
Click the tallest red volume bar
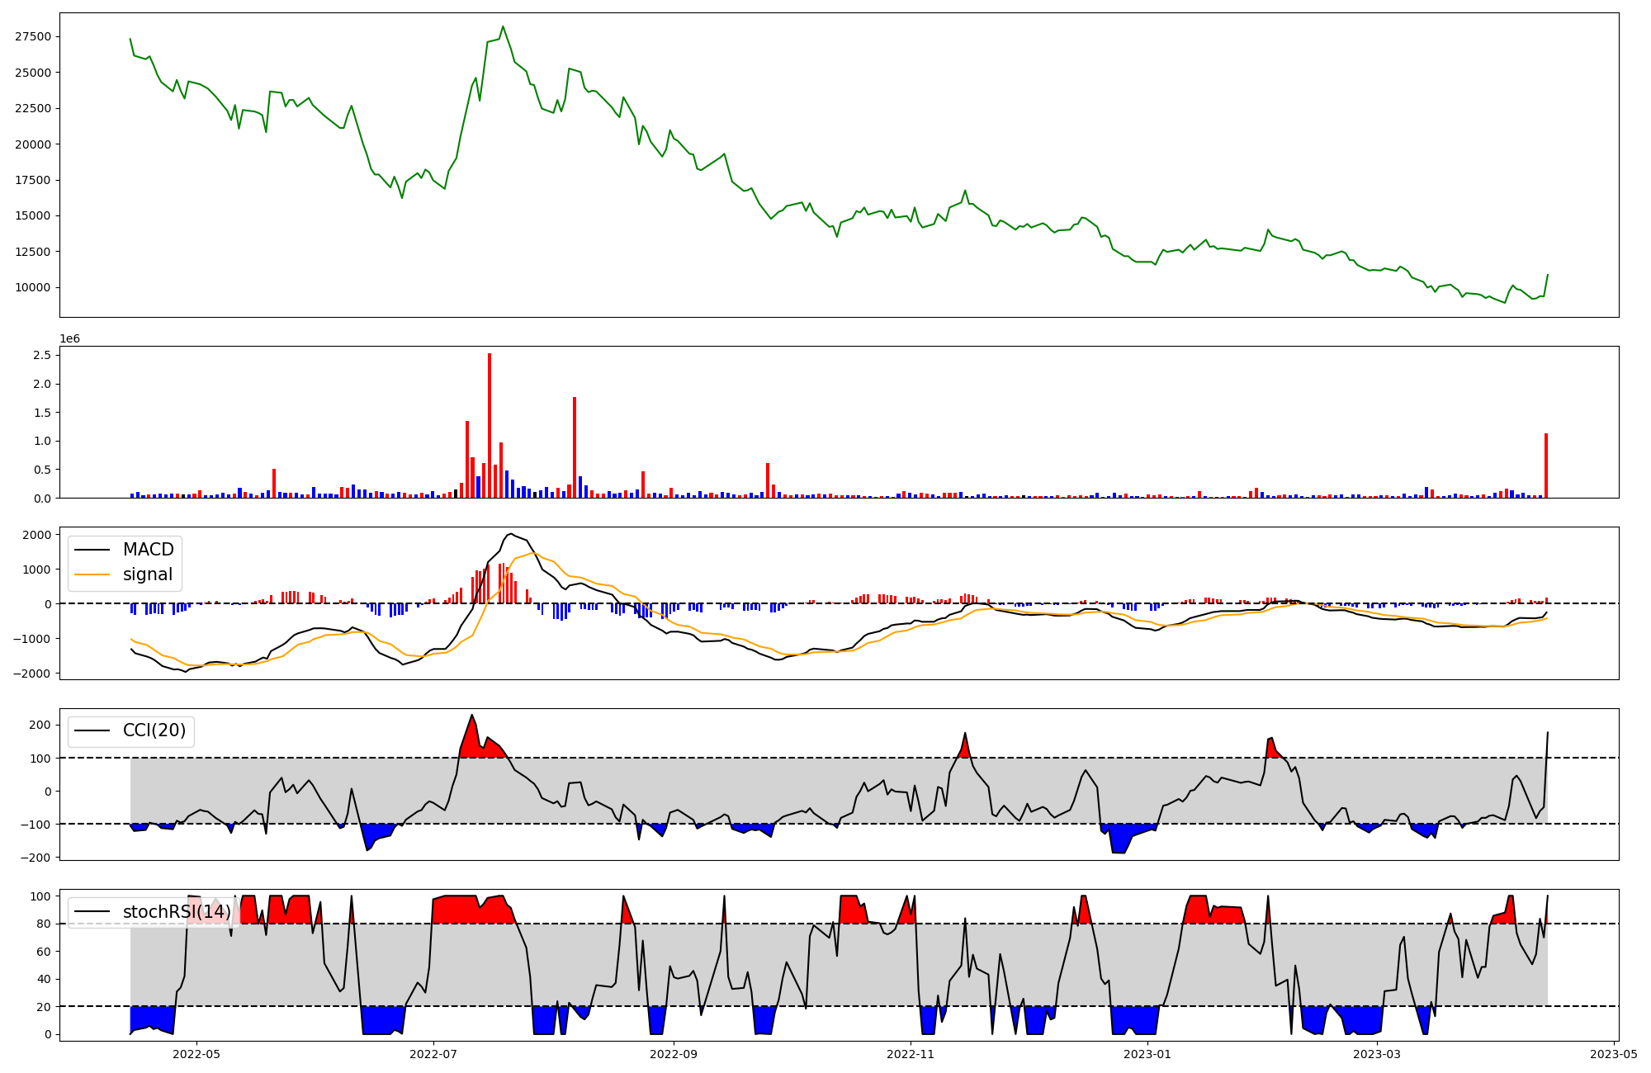click(x=490, y=425)
